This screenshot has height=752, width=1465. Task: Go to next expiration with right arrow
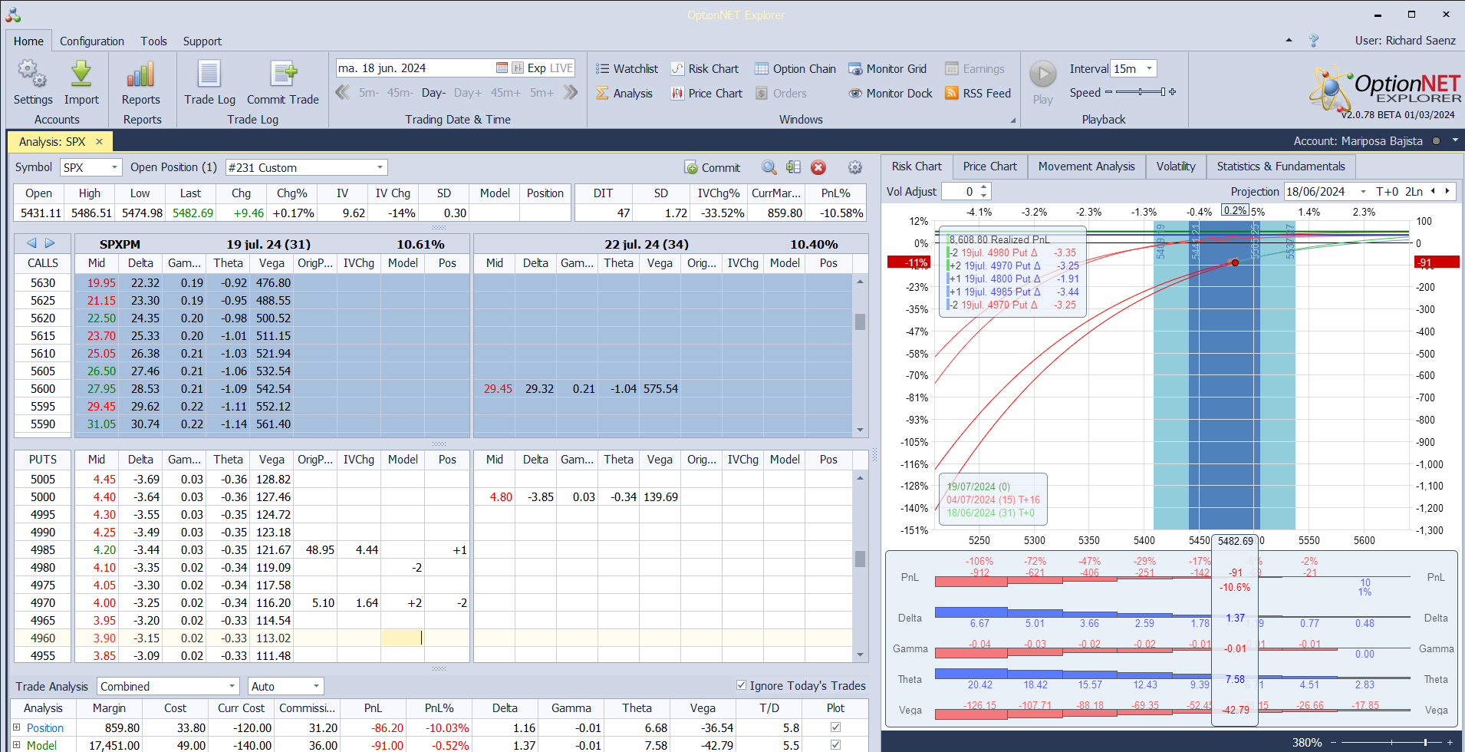click(50, 243)
